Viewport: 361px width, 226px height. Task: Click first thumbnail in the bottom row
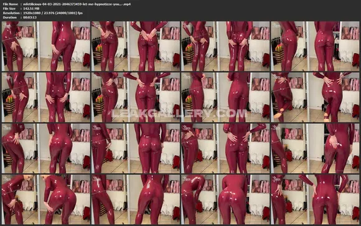tap(46, 199)
